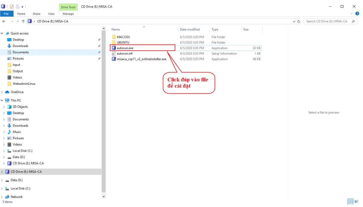Click the Up one level arrow
Image resolution: width=363 pixels, height=207 pixels.
[x=23, y=21]
